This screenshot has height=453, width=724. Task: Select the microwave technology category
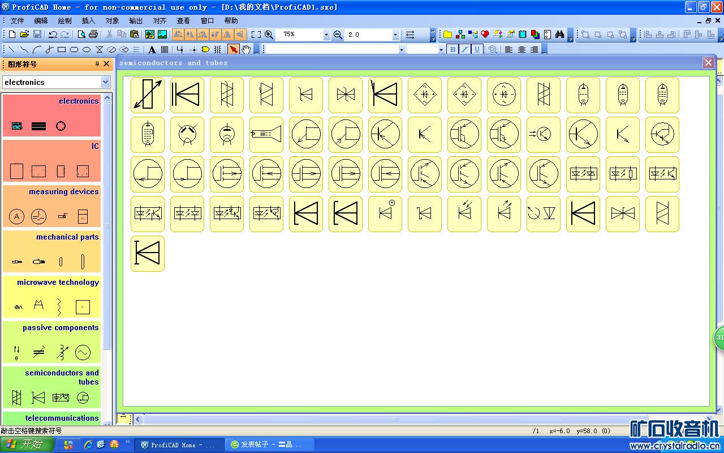click(x=51, y=296)
